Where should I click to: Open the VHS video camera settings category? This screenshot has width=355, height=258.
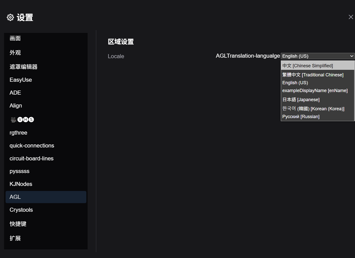[x=22, y=120]
